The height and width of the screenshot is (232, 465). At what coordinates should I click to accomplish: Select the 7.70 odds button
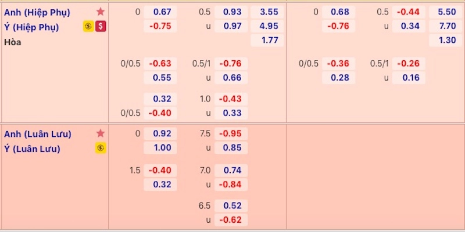click(445, 26)
